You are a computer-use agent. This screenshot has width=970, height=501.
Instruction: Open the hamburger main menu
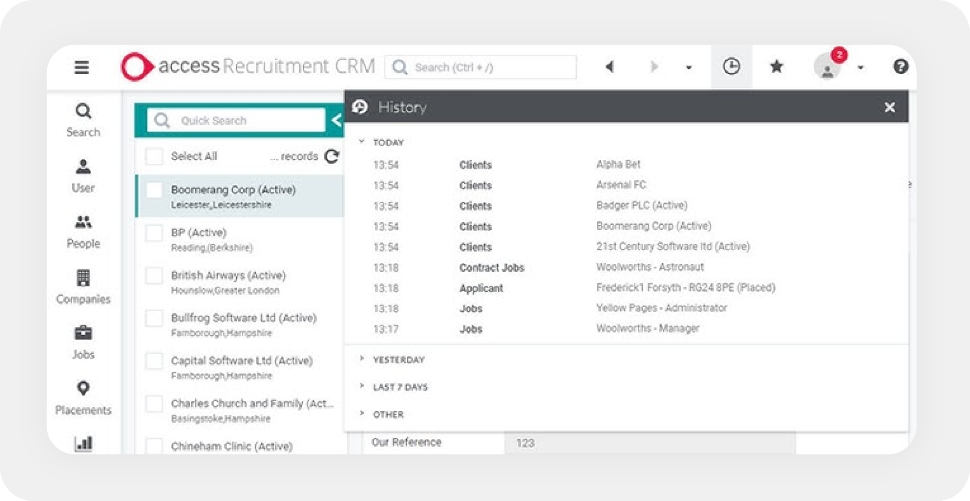(81, 68)
